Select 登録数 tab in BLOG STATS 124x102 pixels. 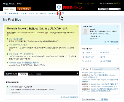click(x=39, y=74)
